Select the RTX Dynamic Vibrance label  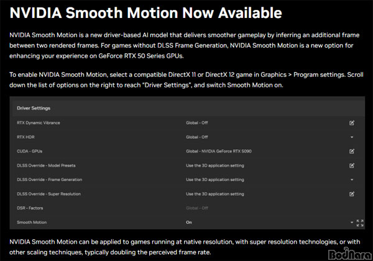coord(39,123)
